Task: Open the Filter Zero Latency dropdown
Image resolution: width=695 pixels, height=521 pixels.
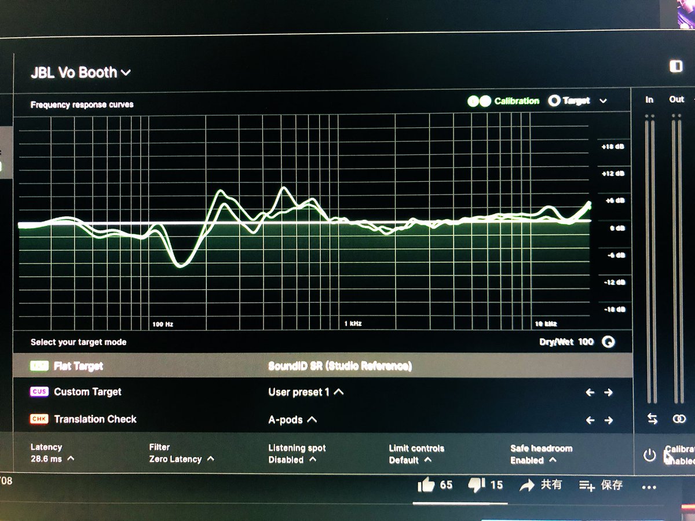Action: click(181, 453)
